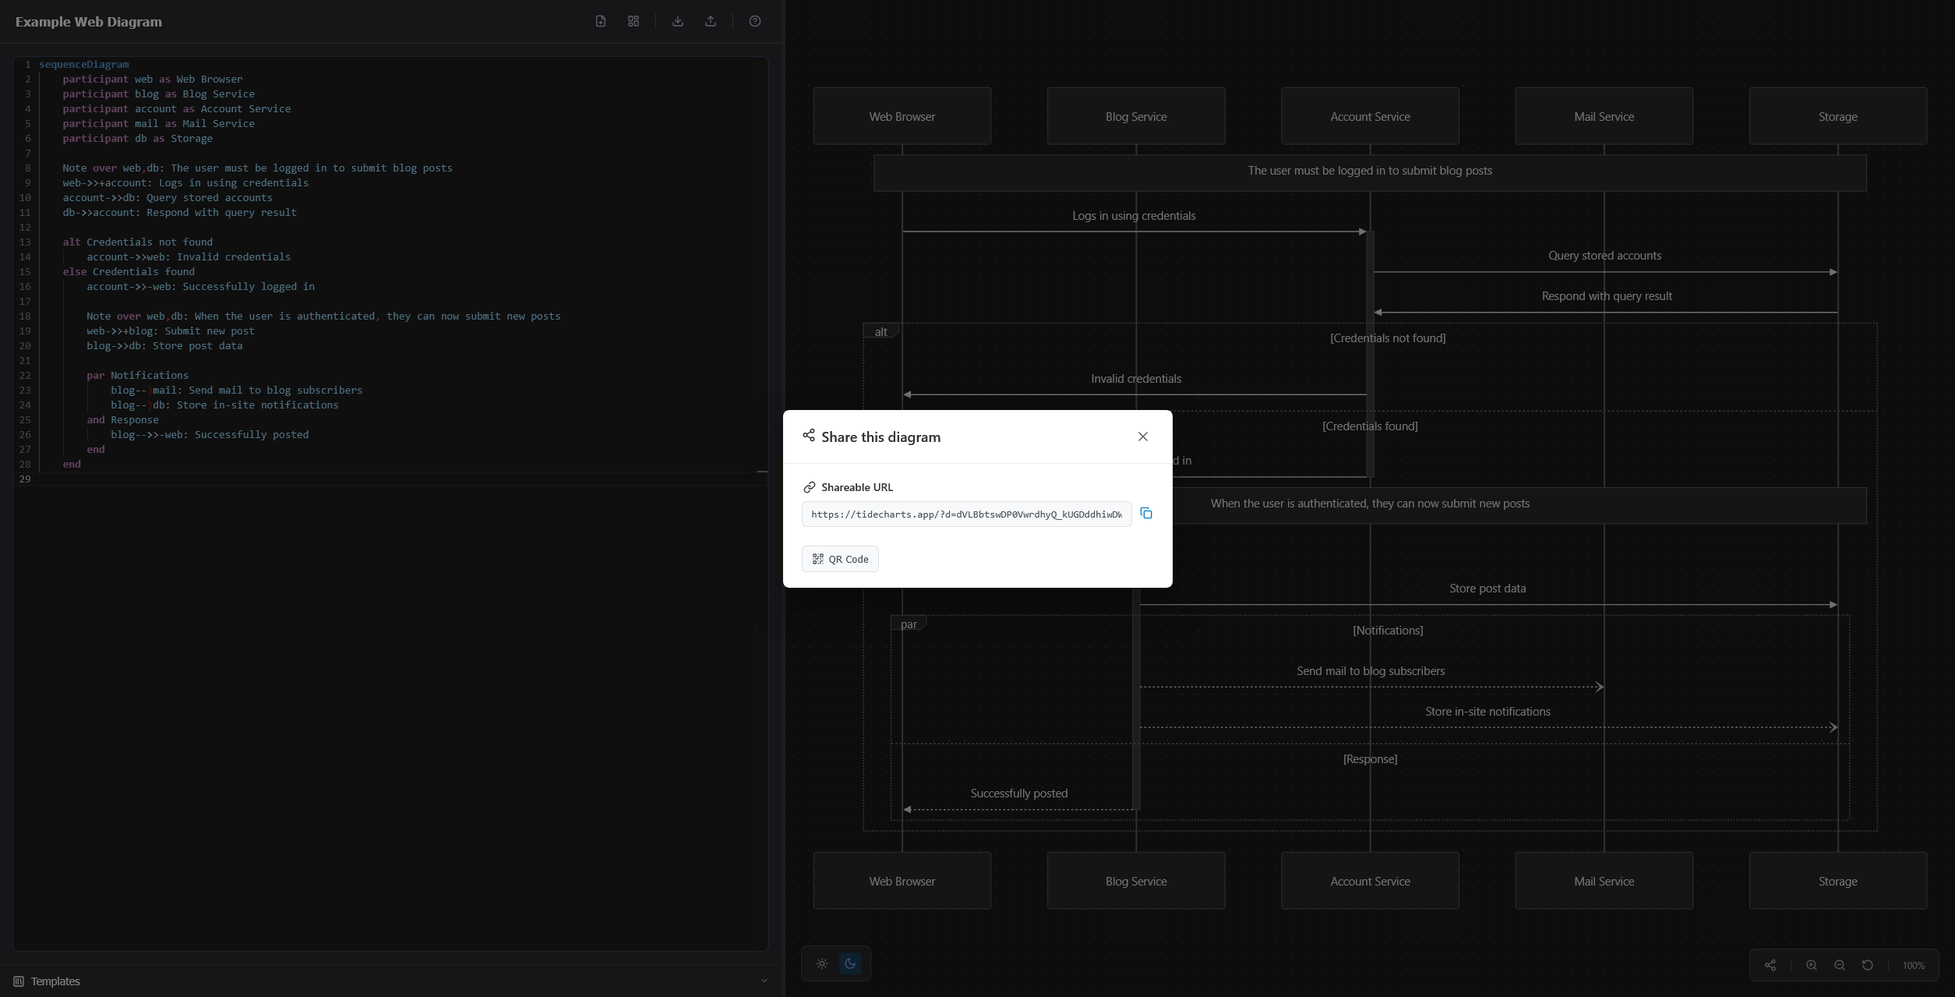Viewport: 1955px width, 997px height.
Task: Click 'Invalid credentials' message label
Action: coord(1136,379)
